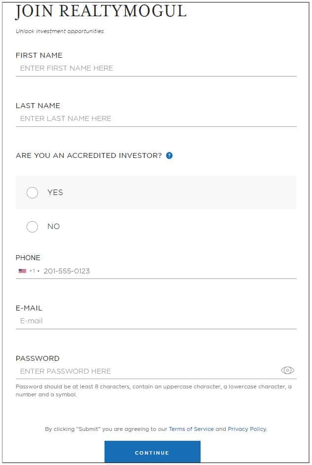312x465 pixels.
Task: Focus the last name input field
Action: (x=156, y=118)
